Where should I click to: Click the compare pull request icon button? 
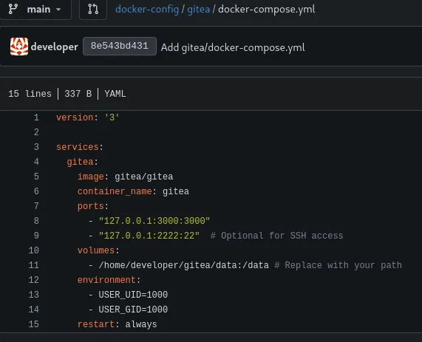(93, 10)
